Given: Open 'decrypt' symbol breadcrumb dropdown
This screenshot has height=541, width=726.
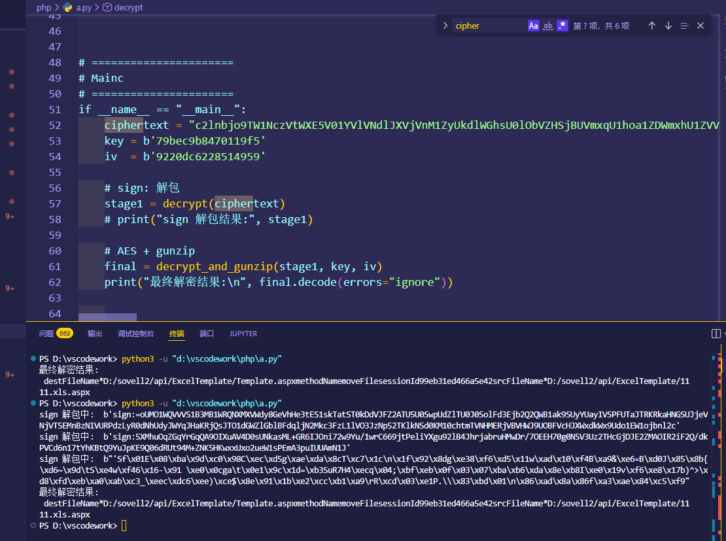Looking at the screenshot, I should pyautogui.click(x=128, y=8).
